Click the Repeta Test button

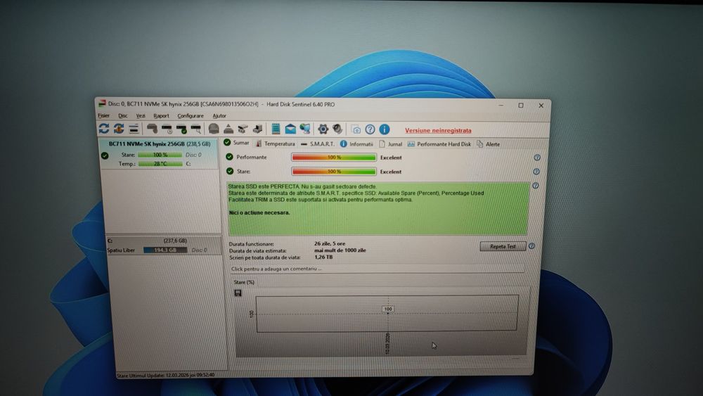point(503,246)
